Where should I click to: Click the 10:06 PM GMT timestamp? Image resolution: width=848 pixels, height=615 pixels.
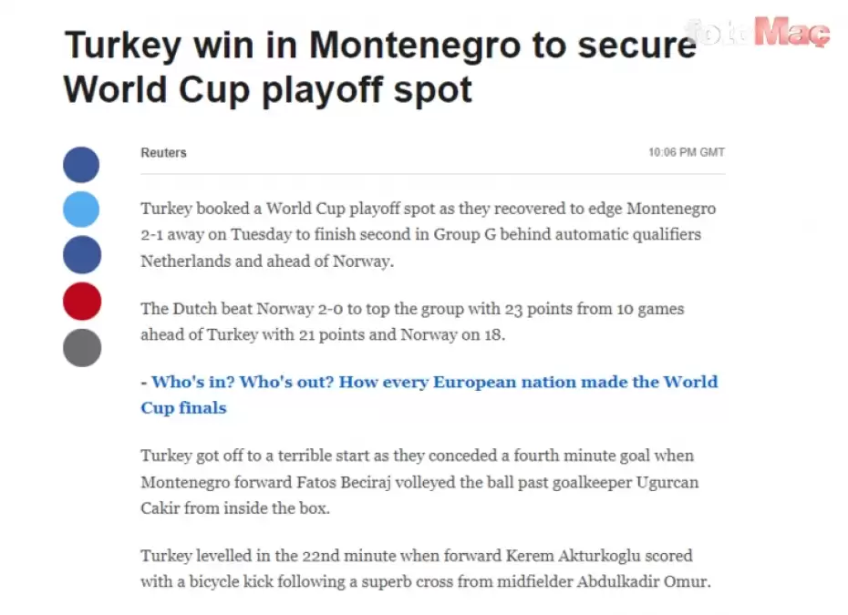[686, 153]
